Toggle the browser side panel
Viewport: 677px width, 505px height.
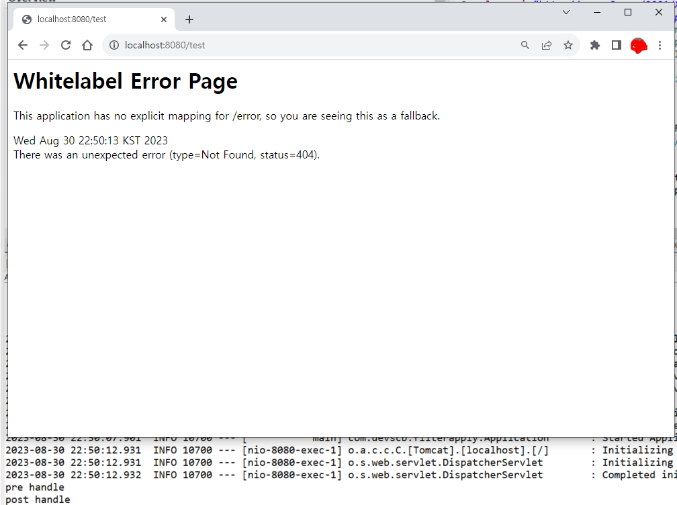click(x=616, y=45)
